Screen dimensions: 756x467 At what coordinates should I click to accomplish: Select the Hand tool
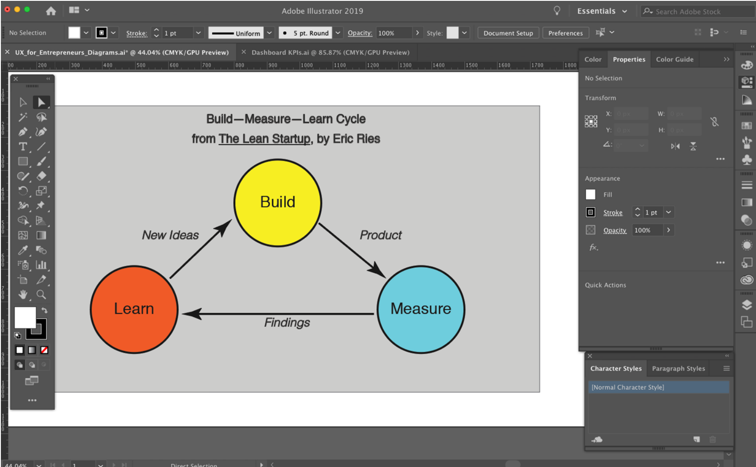[x=23, y=294]
